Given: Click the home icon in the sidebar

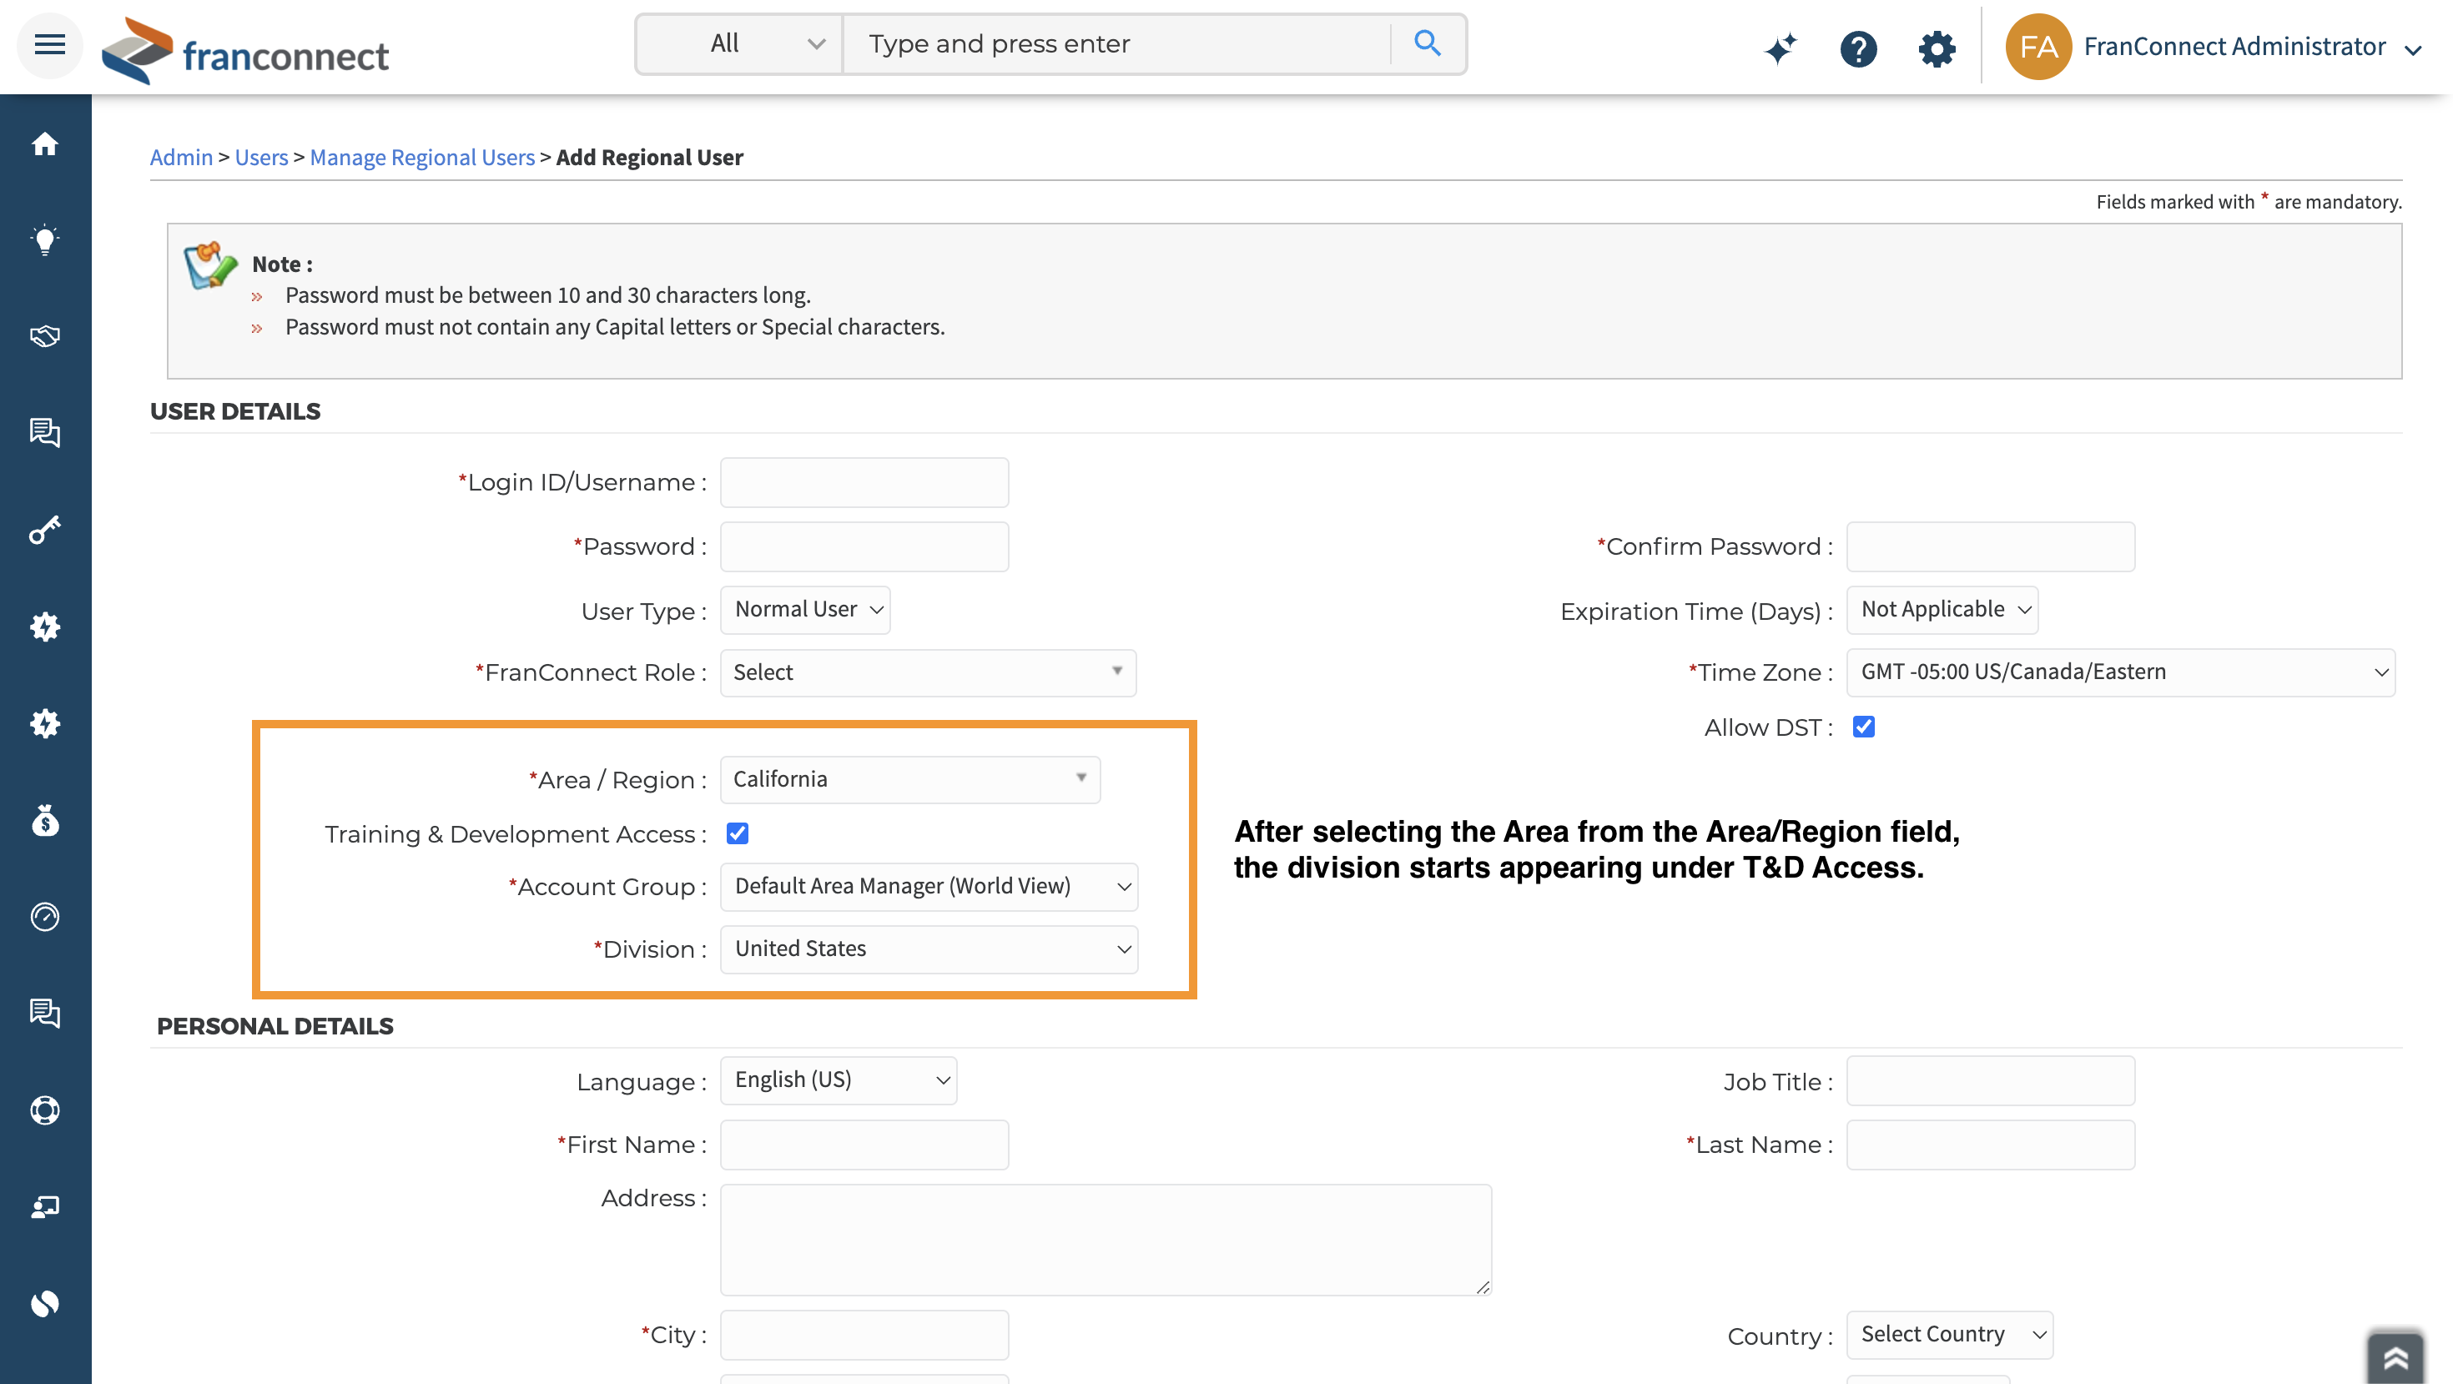Looking at the screenshot, I should 45,143.
